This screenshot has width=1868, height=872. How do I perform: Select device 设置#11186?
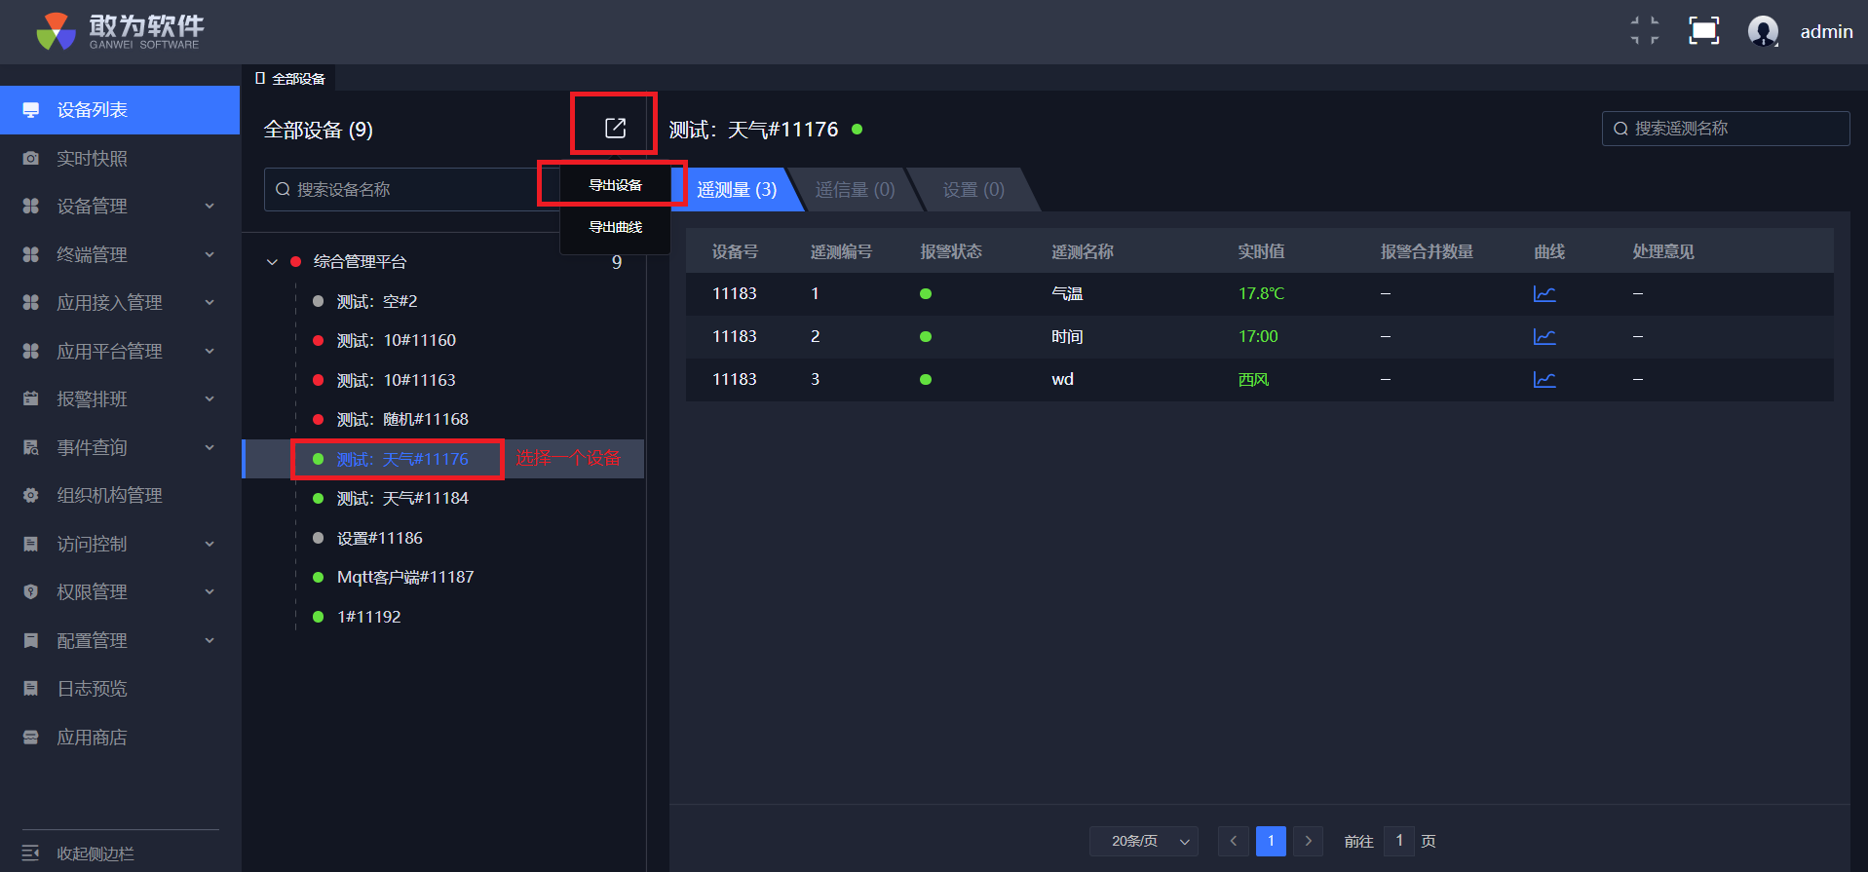click(379, 538)
